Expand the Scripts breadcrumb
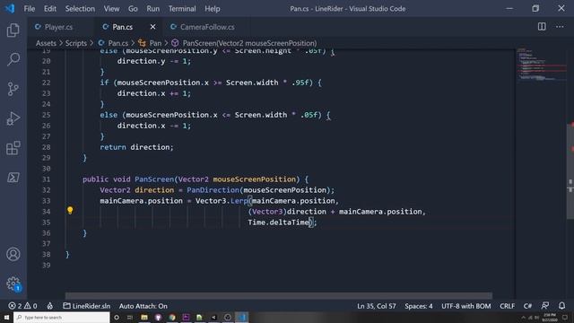This screenshot has width=574, height=323. coord(76,43)
